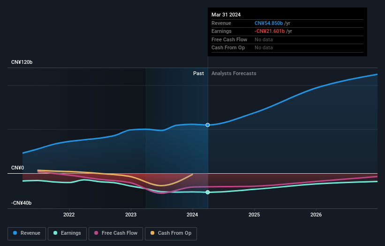Click the 2023 x-axis label
The image size is (385, 246).
tap(131, 215)
